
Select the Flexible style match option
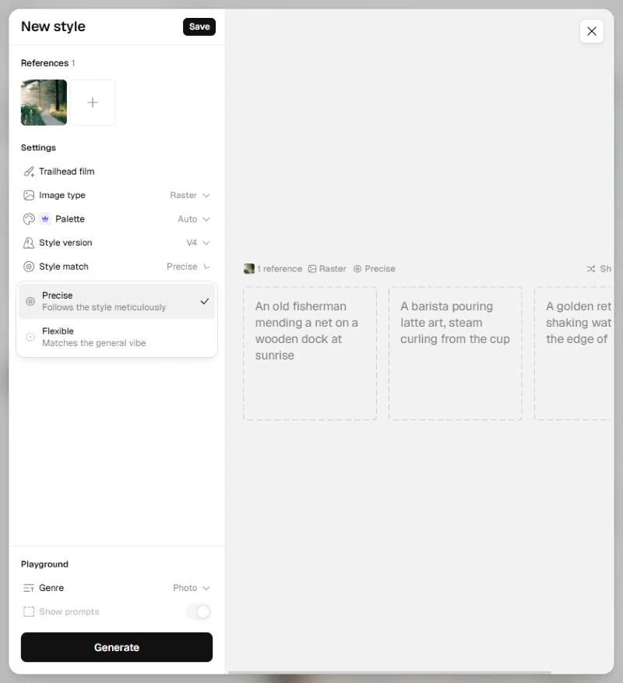pyautogui.click(x=117, y=337)
